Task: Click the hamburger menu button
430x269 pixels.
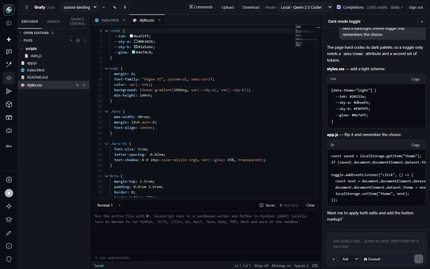Action: [x=27, y=7]
